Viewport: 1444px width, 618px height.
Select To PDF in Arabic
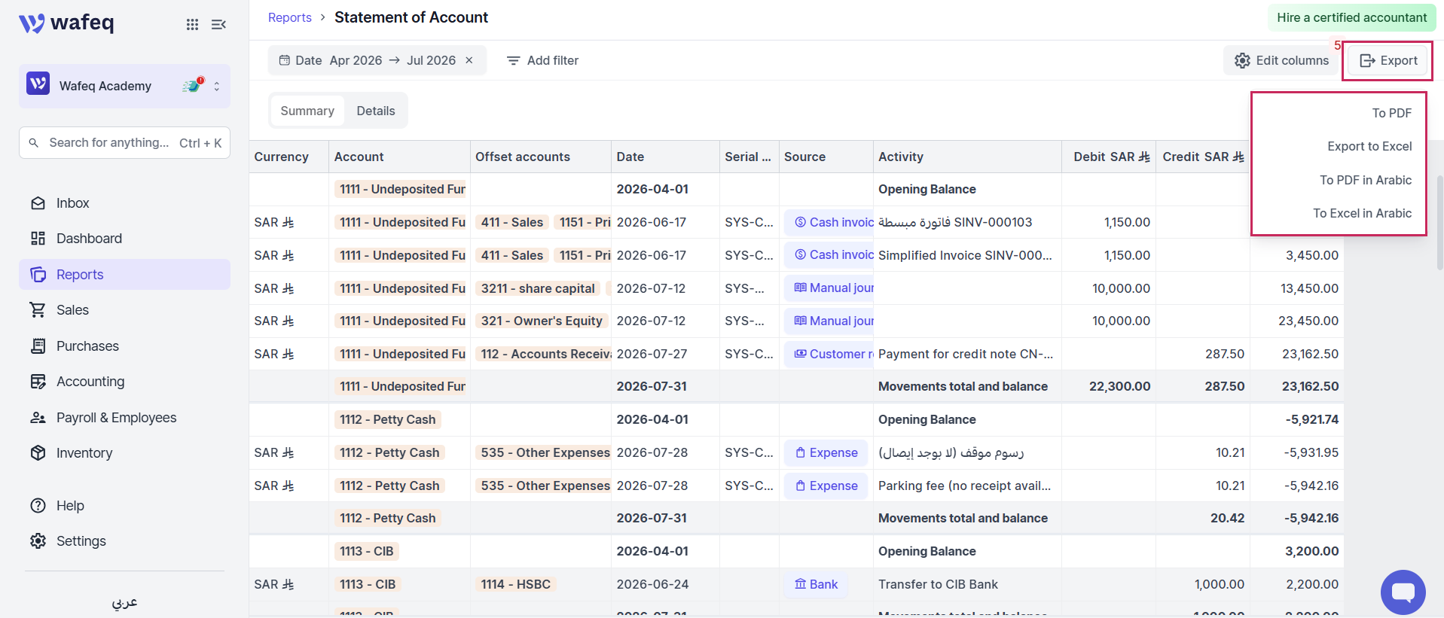[x=1366, y=180]
